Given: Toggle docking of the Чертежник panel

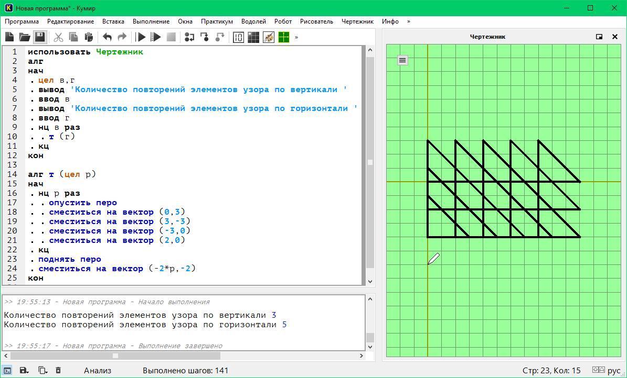Looking at the screenshot, I should pos(599,37).
